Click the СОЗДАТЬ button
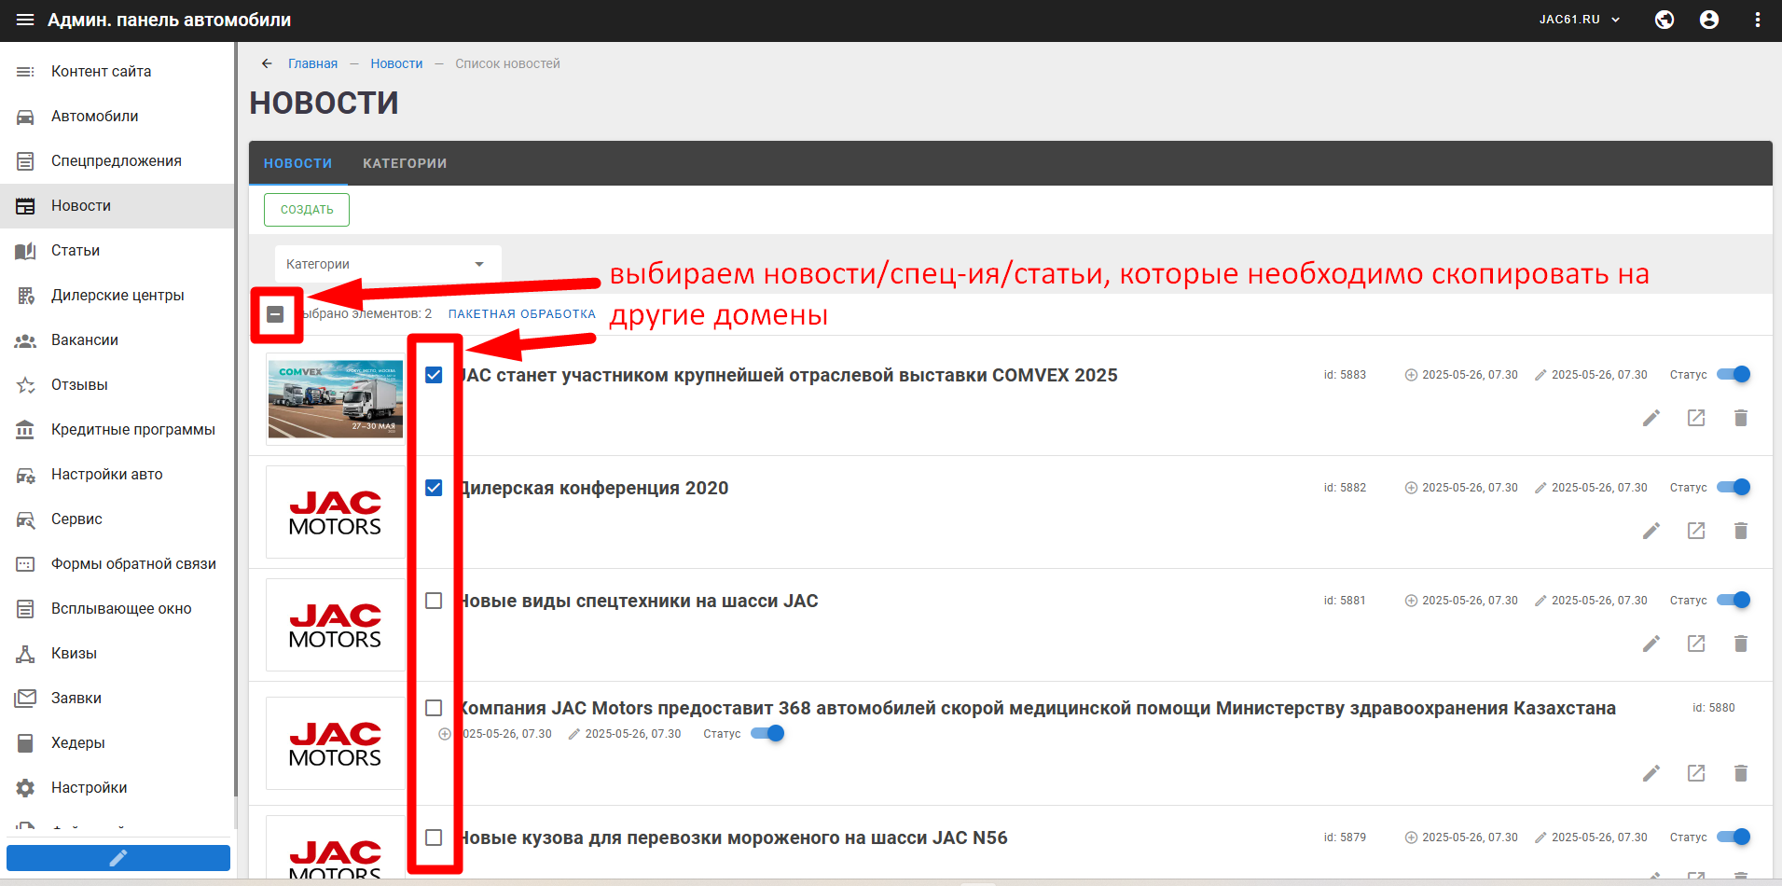 (x=307, y=210)
